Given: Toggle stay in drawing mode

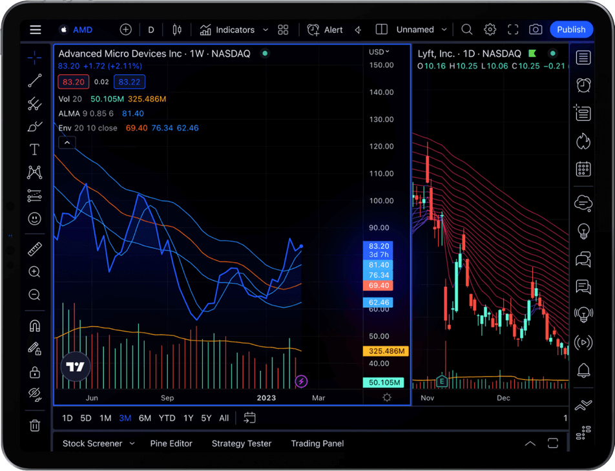Looking at the screenshot, I should (x=34, y=349).
